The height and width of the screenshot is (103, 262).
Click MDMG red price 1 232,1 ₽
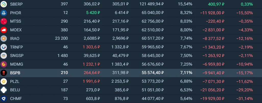pyautogui.click(x=91, y=64)
